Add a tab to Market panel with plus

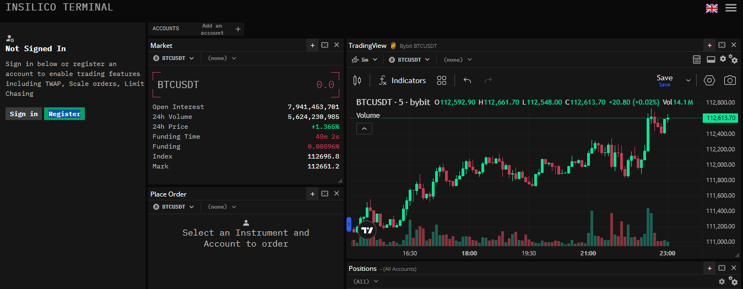(312, 45)
